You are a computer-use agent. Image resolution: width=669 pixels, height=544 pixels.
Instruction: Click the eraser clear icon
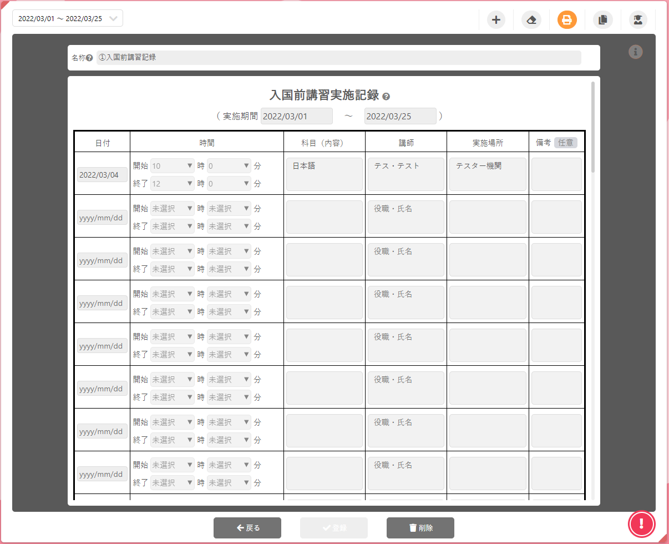click(x=531, y=20)
